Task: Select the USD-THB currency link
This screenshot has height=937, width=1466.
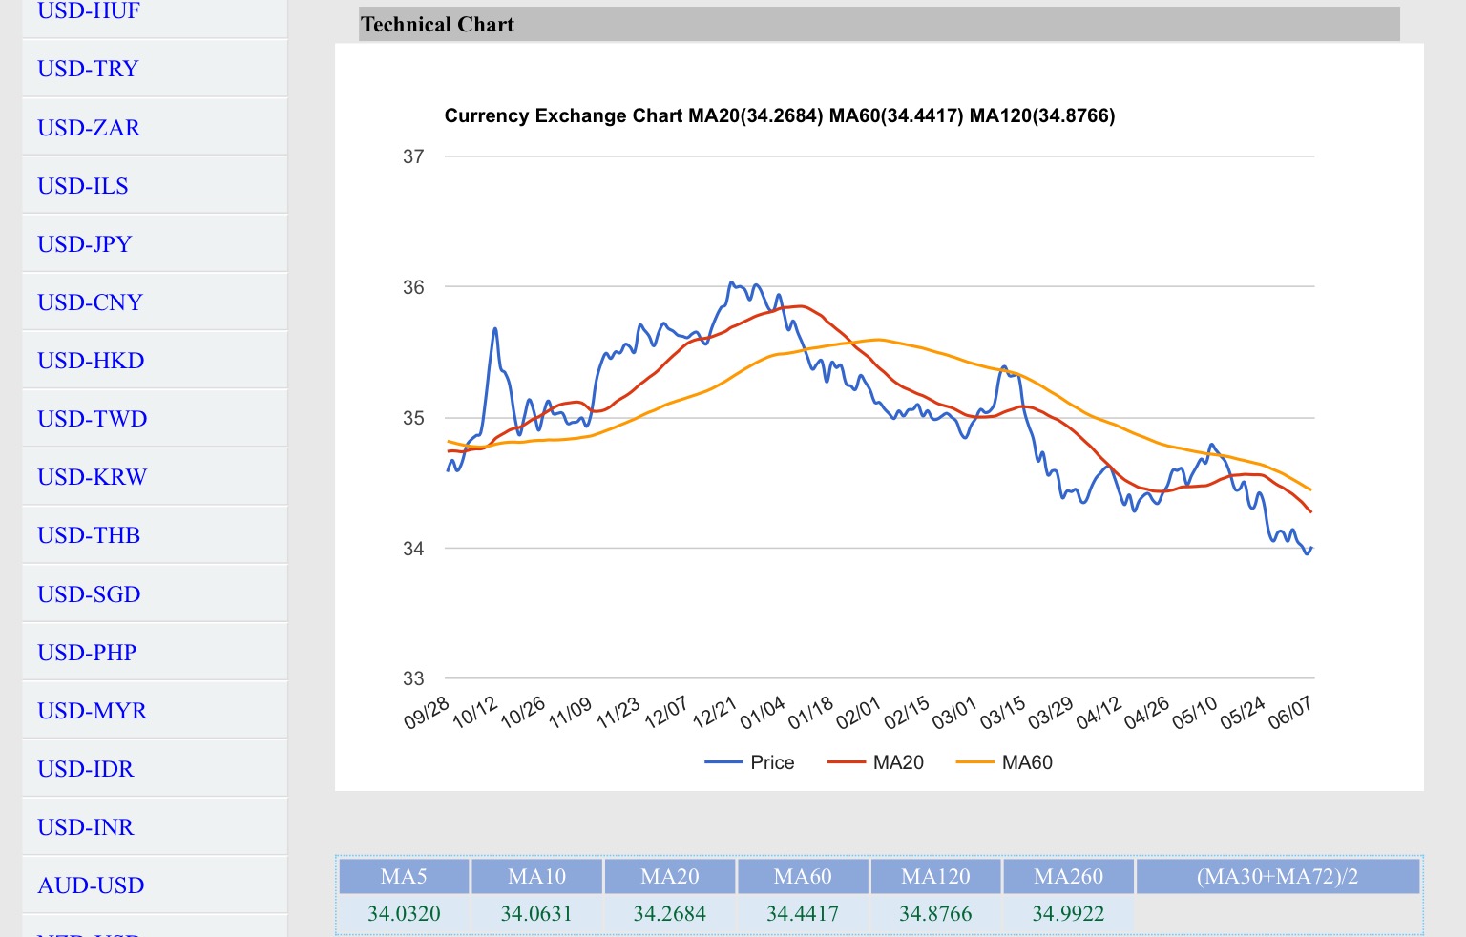Action: coord(89,534)
